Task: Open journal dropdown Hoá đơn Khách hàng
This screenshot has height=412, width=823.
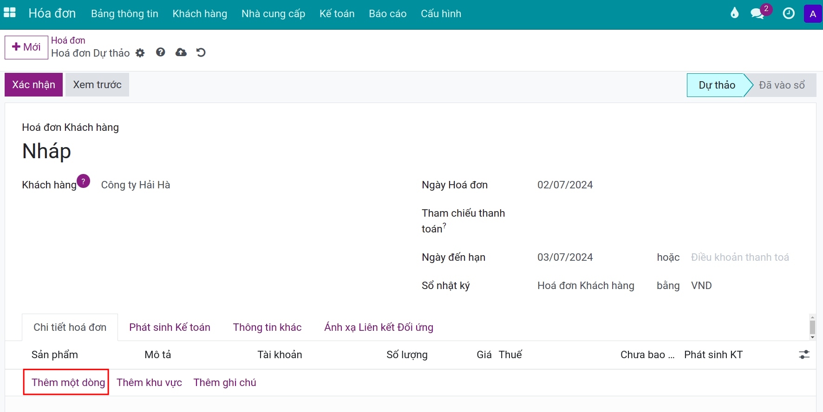Action: tap(586, 286)
